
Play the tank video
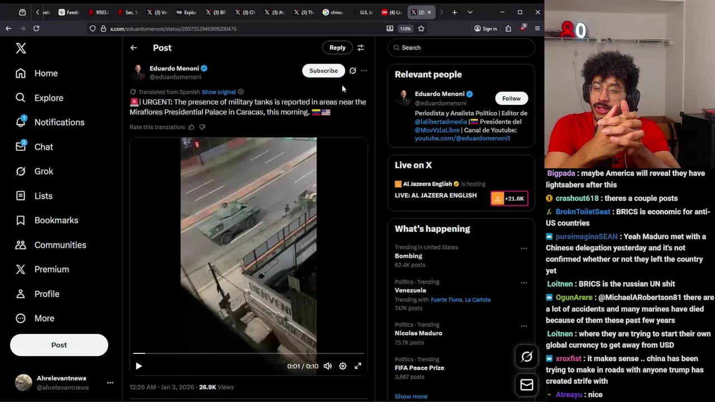point(139,366)
